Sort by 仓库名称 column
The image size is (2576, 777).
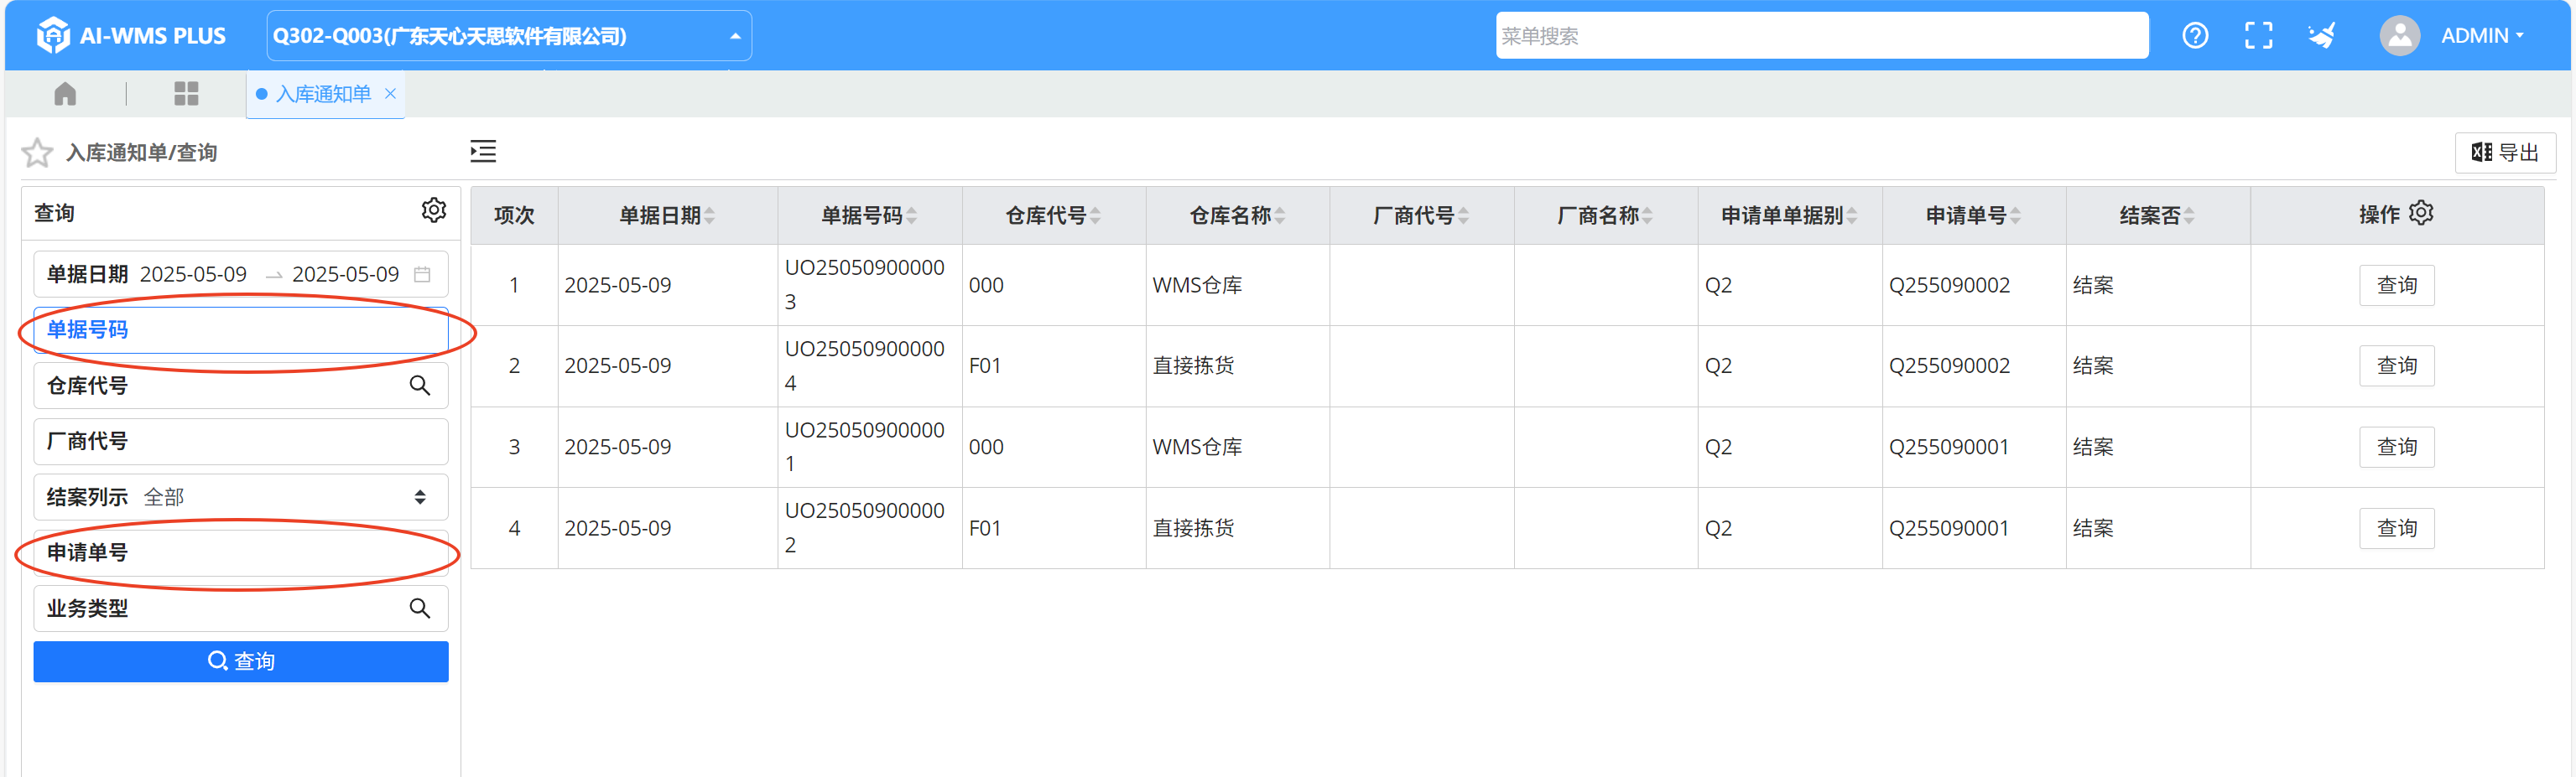1279,215
